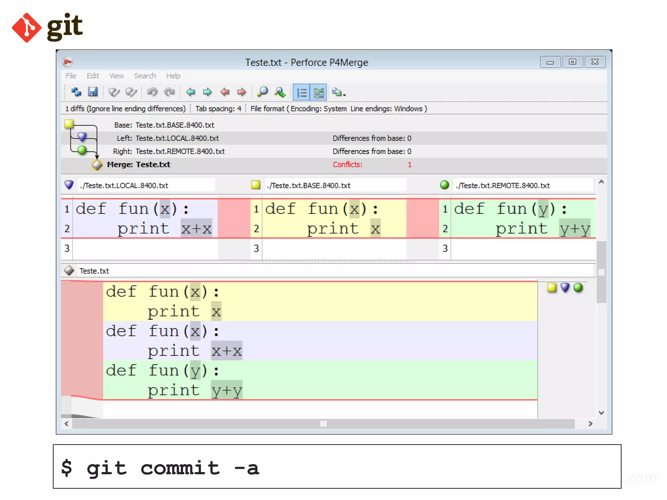Click the refresh files toolbar icon

[76, 92]
